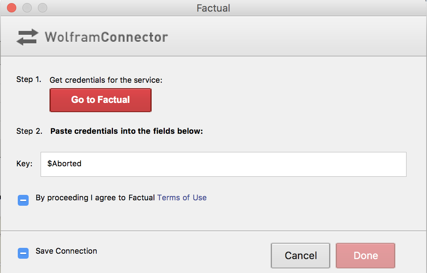The width and height of the screenshot is (427, 273).
Task: Click the 'By proceeding I agree' label
Action: click(95, 198)
